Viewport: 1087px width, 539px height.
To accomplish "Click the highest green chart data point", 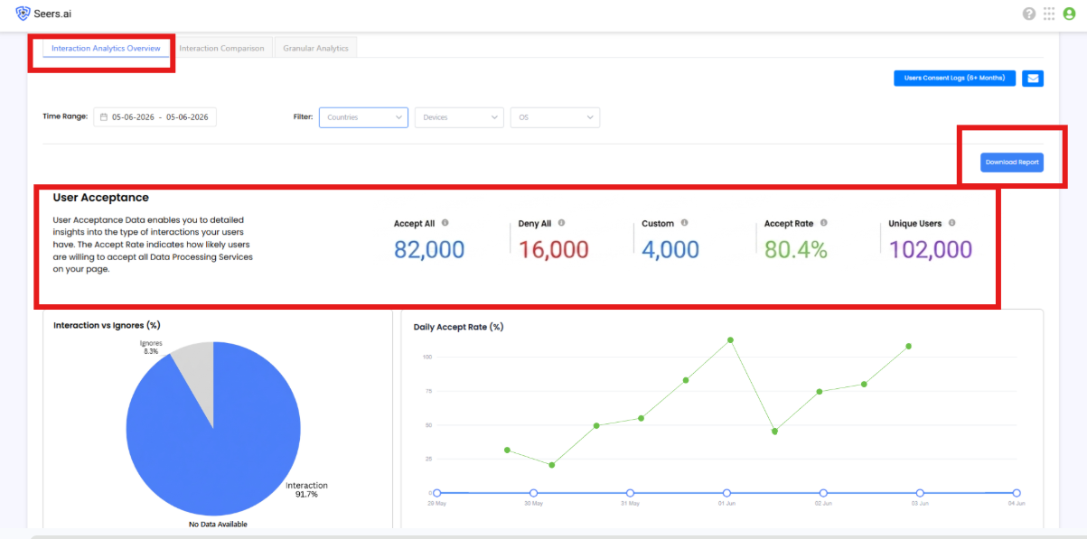I will (730, 340).
